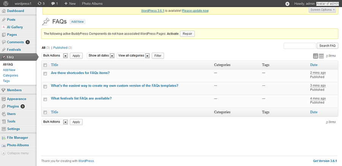Open the Show all dates dropdown
This screenshot has width=342, height=166.
[101, 55]
